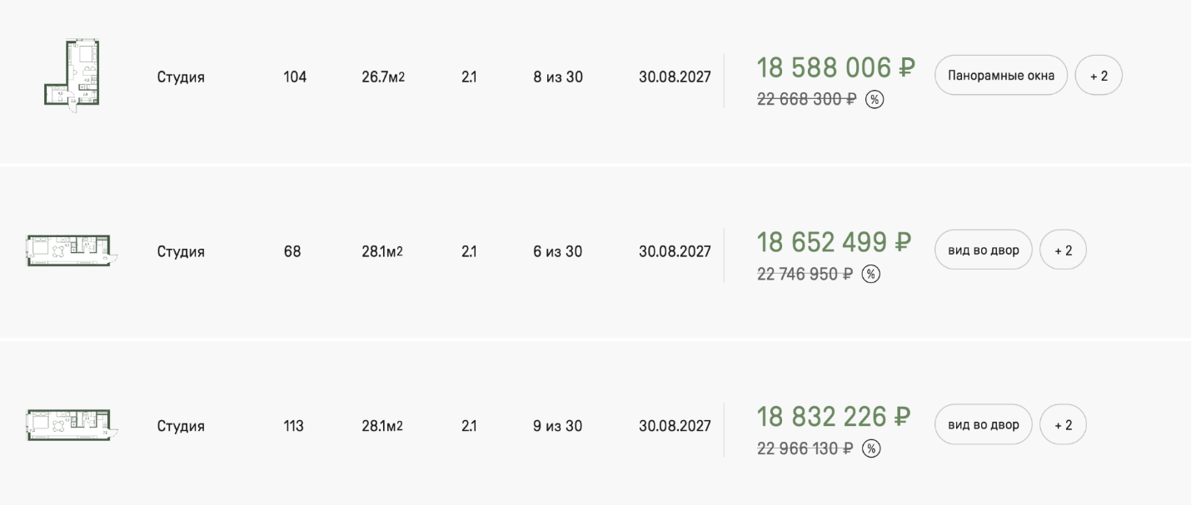Image resolution: width=1191 pixels, height=505 pixels.
Task: Click "Студия" label in the apartment 104 row
Action: (x=181, y=77)
